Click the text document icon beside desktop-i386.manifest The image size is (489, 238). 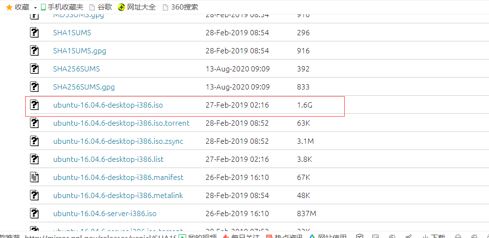(34, 177)
